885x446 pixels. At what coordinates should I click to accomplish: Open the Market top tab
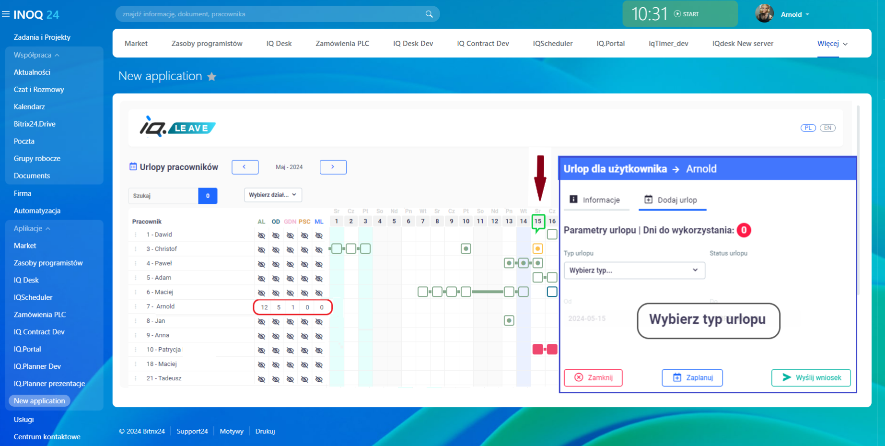136,44
